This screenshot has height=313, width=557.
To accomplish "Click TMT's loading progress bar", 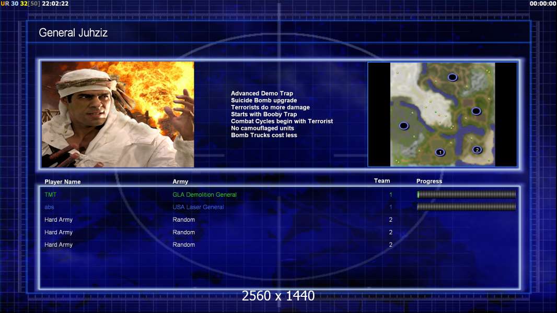I will coord(466,195).
